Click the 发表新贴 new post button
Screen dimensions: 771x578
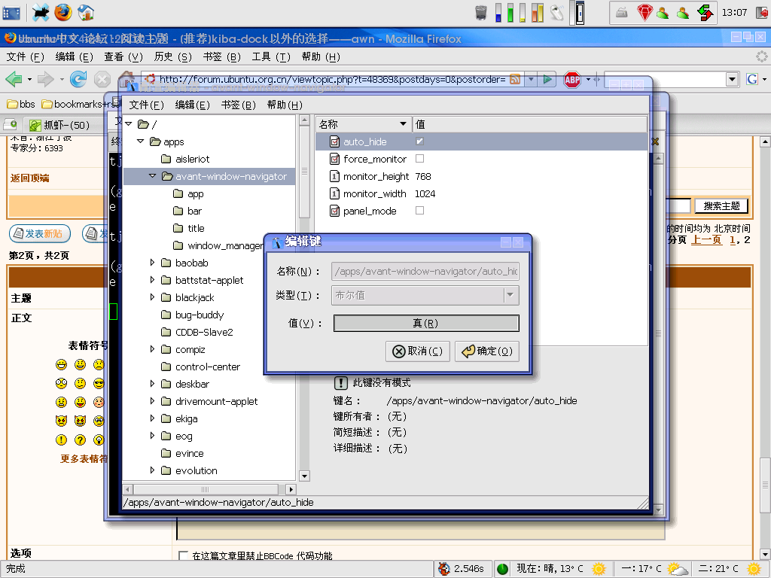tap(40, 233)
